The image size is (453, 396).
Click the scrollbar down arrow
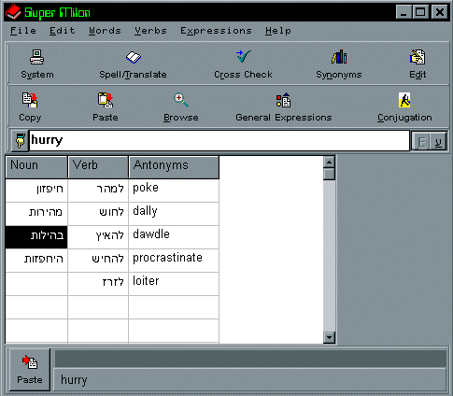(x=329, y=337)
